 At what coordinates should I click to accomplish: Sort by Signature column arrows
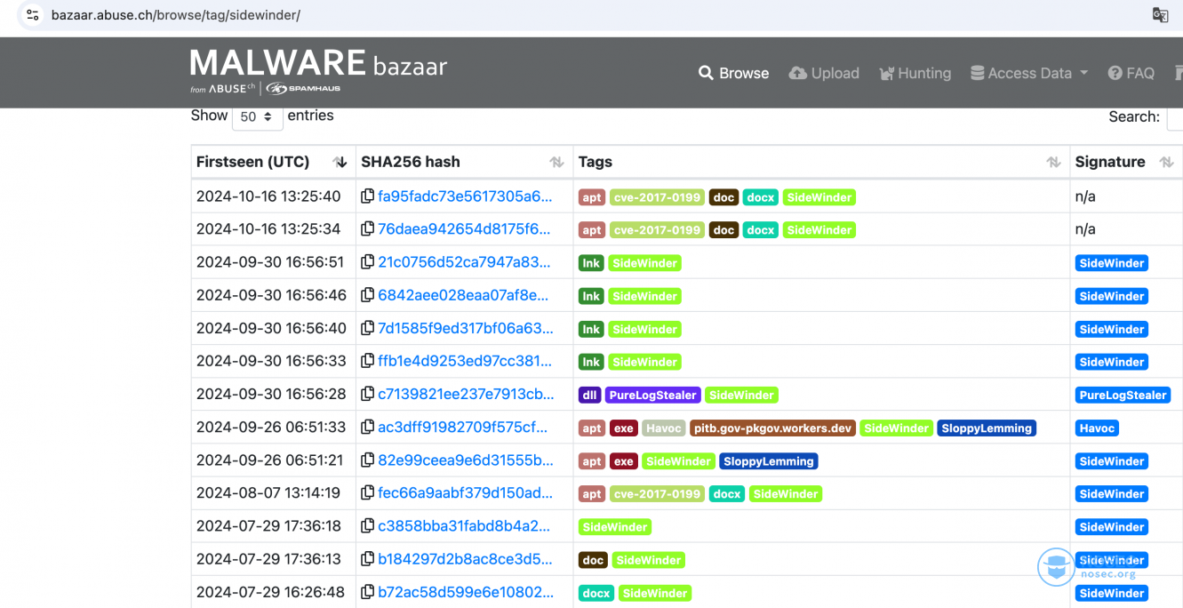[x=1167, y=162]
